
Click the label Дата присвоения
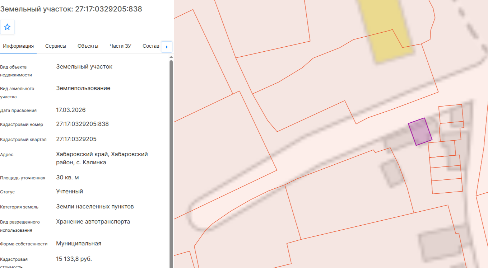[x=18, y=111]
